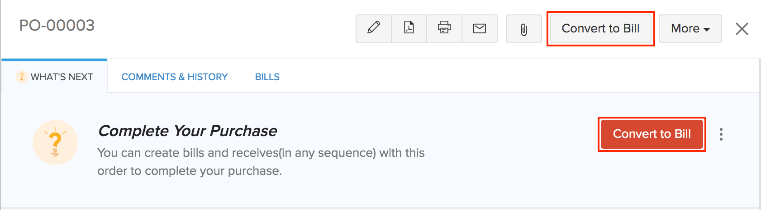Print the purchase order
Viewport: 761px width, 210px height.
444,28
